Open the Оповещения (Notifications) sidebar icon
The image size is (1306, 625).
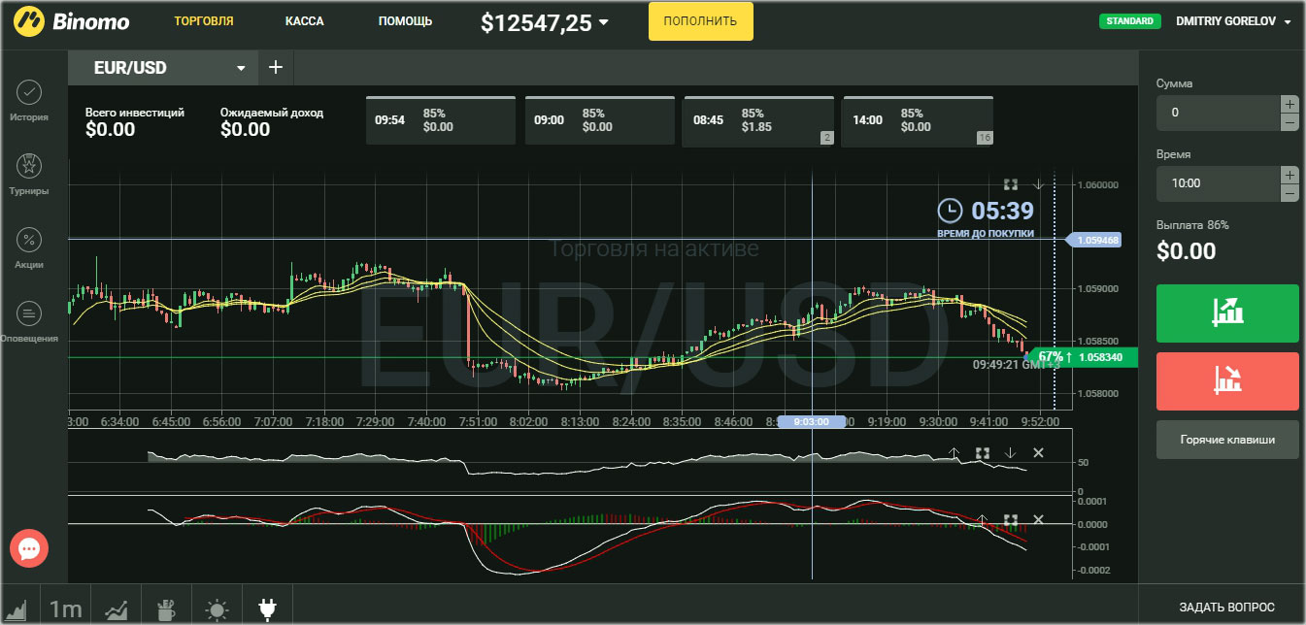coord(29,314)
